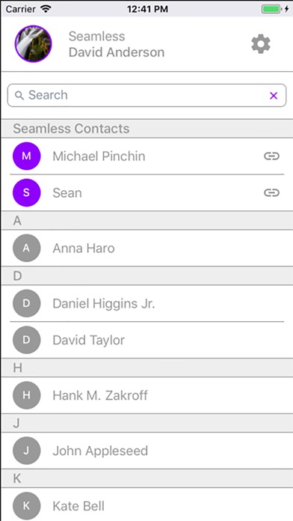Tap link icon next to Michael Pinchin
The image size is (293, 521).
coord(271,156)
